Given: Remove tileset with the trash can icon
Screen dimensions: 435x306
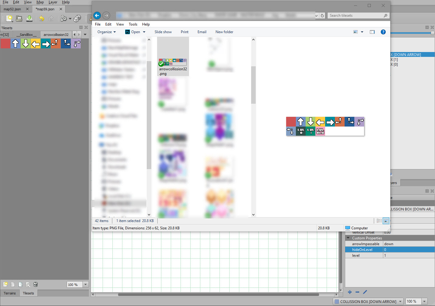Looking at the screenshot, I should [x=36, y=284].
